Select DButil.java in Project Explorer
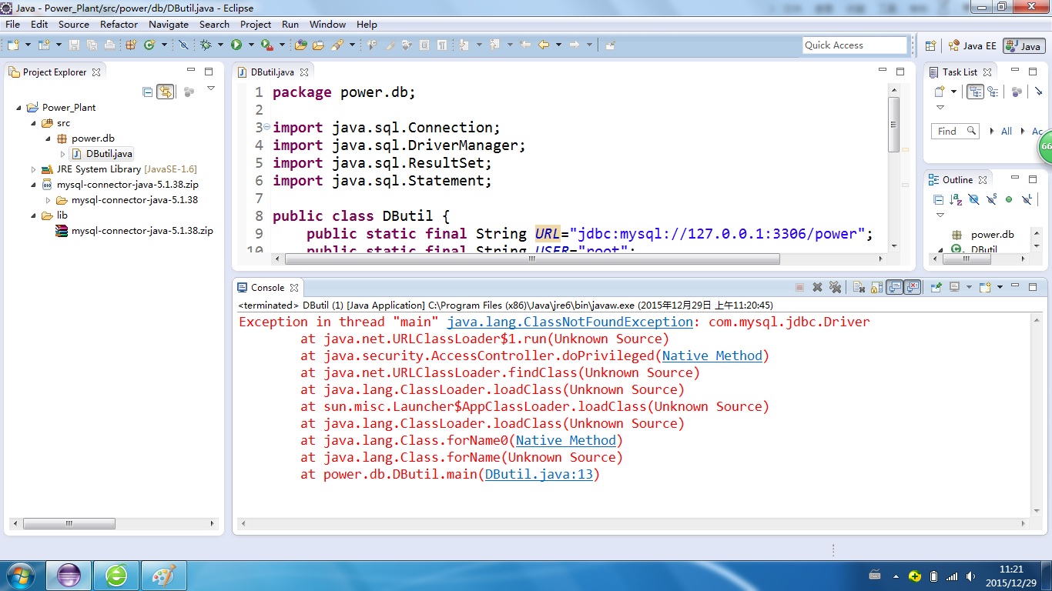1052x591 pixels. pyautogui.click(x=102, y=154)
